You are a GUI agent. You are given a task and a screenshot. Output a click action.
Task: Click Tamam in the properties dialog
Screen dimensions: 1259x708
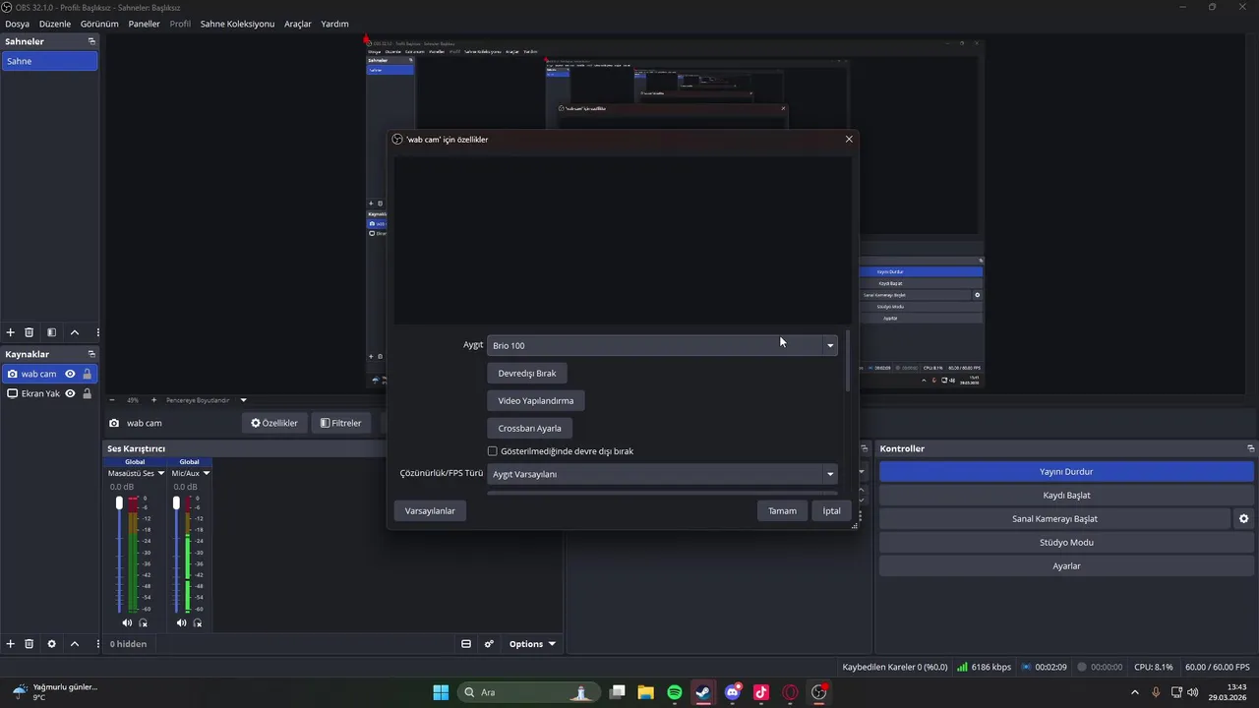click(x=782, y=511)
